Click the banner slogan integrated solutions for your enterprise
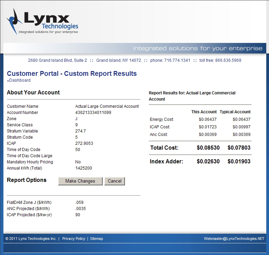269x255 pixels. [x=197, y=48]
